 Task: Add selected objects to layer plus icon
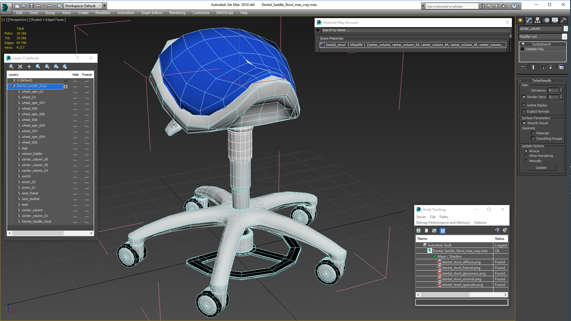click(29, 67)
